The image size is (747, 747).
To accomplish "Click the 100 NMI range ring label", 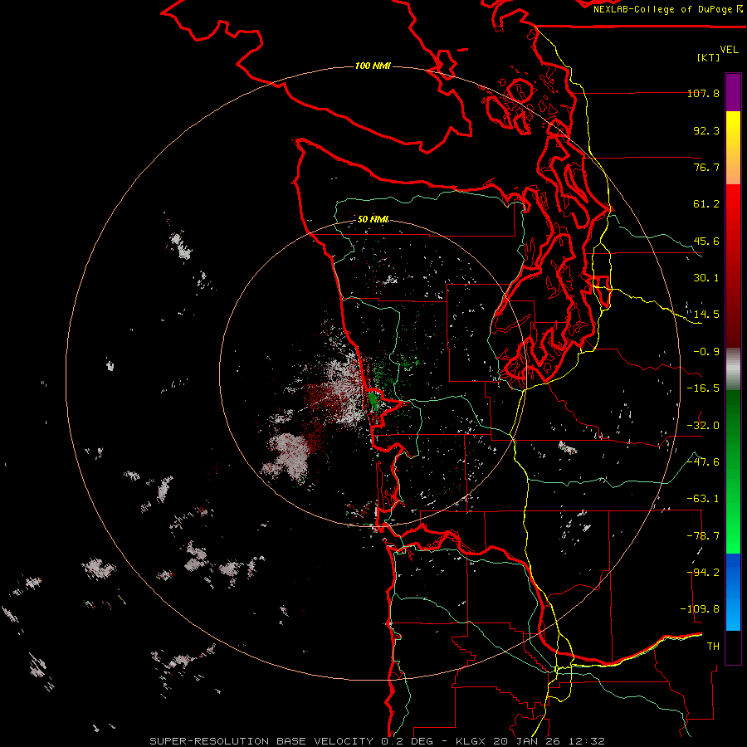I will (373, 66).
